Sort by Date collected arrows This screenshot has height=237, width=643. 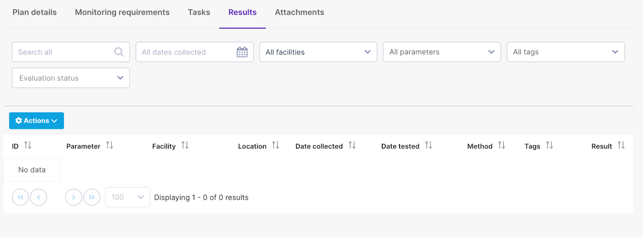pyautogui.click(x=352, y=145)
